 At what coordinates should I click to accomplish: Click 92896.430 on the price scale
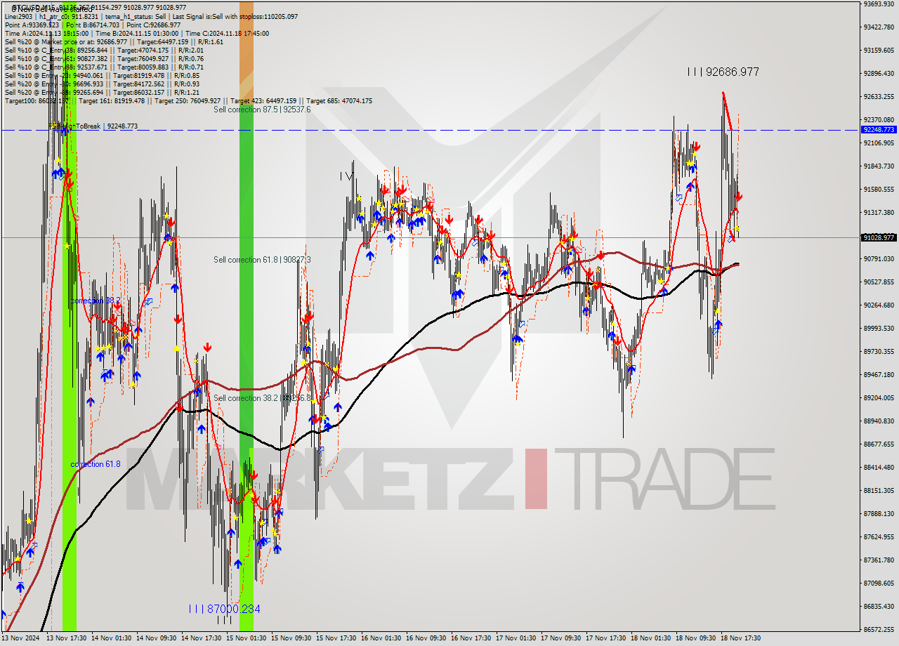[x=879, y=73]
